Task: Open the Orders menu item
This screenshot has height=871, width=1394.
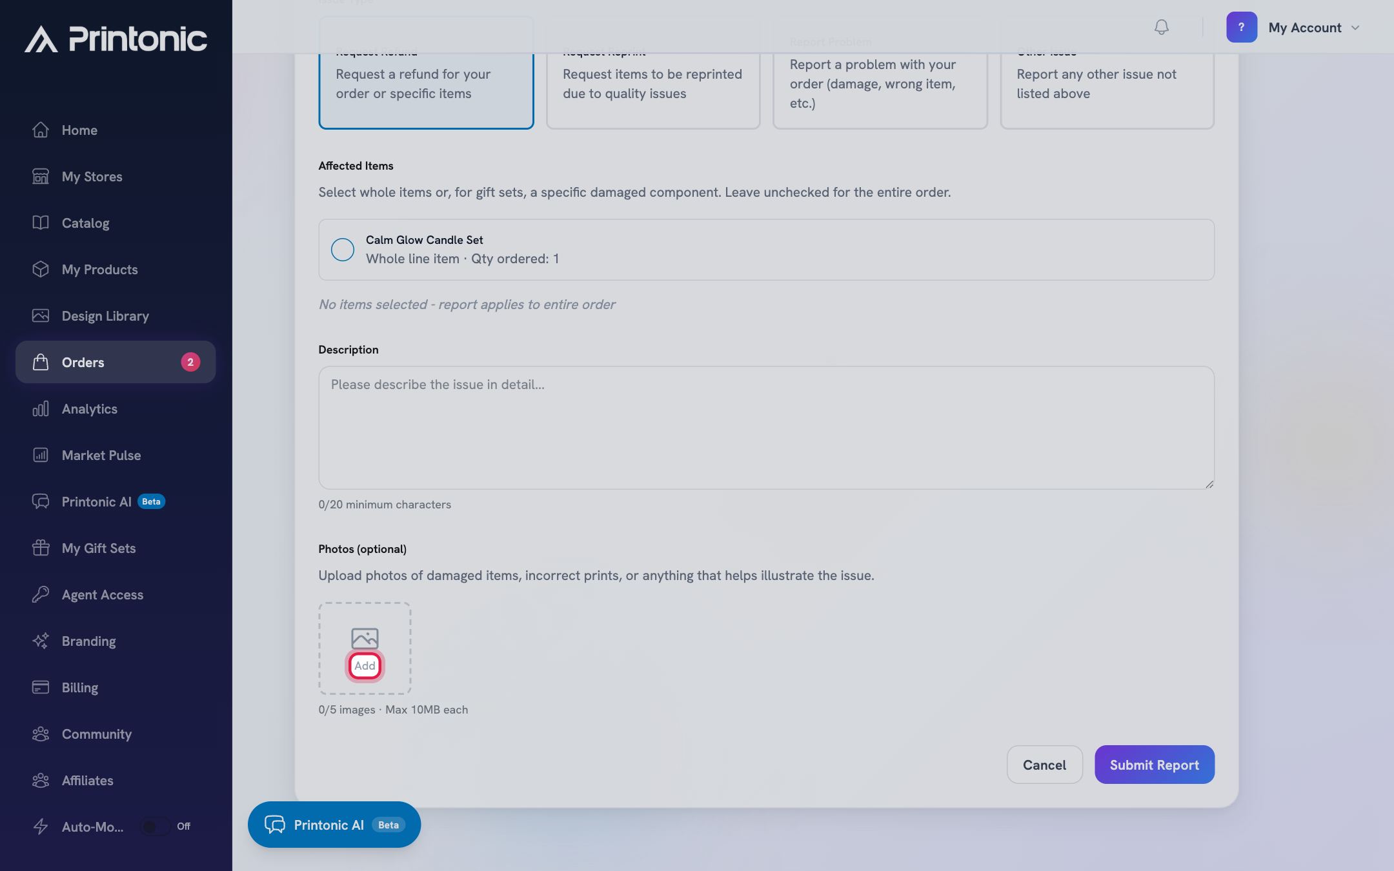Action: pyautogui.click(x=116, y=362)
